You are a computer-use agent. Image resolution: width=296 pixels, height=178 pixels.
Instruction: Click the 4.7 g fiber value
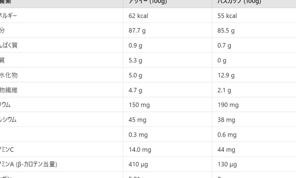tap(135, 90)
